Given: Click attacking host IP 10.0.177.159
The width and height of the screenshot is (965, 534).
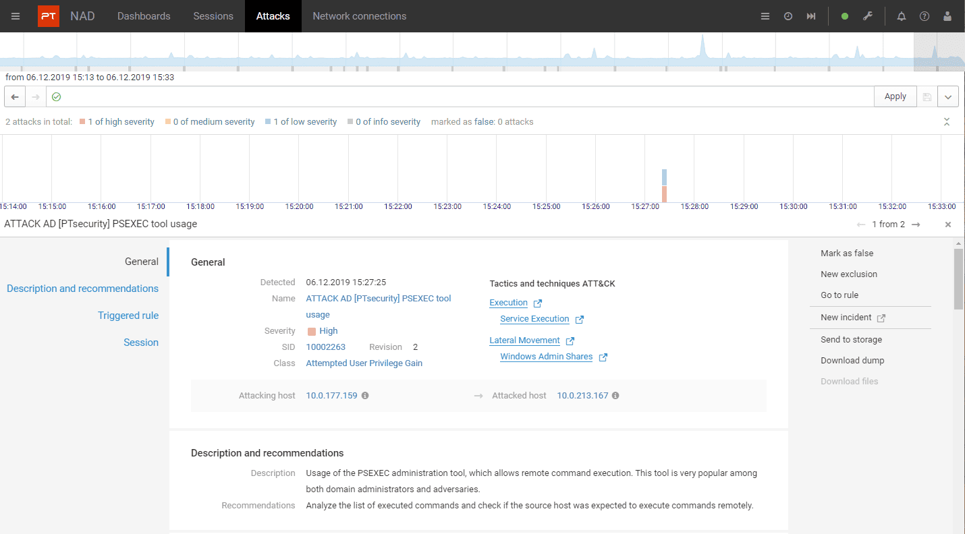Looking at the screenshot, I should pyautogui.click(x=331, y=396).
